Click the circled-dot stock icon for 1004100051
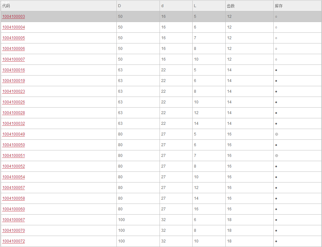322x247 pixels. (276, 155)
